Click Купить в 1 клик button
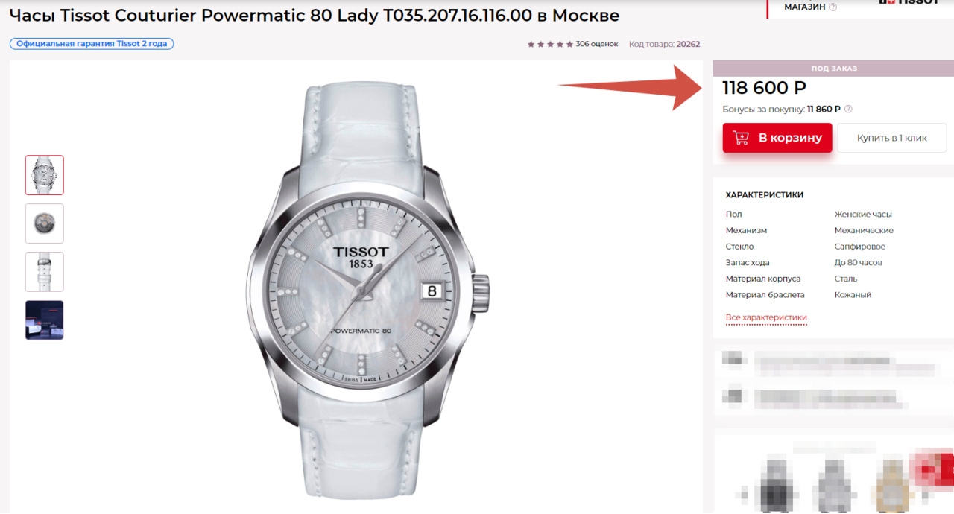This screenshot has height=514, width=954. 892,138
